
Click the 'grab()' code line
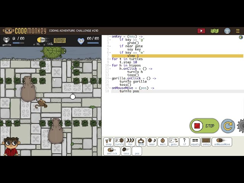click(133, 43)
